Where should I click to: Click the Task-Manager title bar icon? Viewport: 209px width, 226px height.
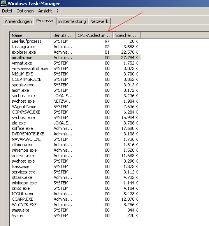click(4, 4)
